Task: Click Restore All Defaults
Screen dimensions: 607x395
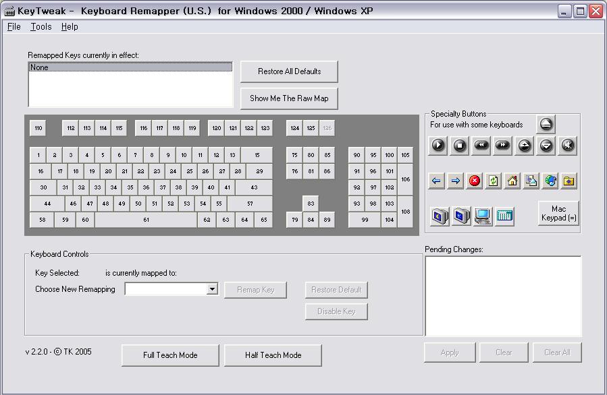Action: tap(289, 71)
